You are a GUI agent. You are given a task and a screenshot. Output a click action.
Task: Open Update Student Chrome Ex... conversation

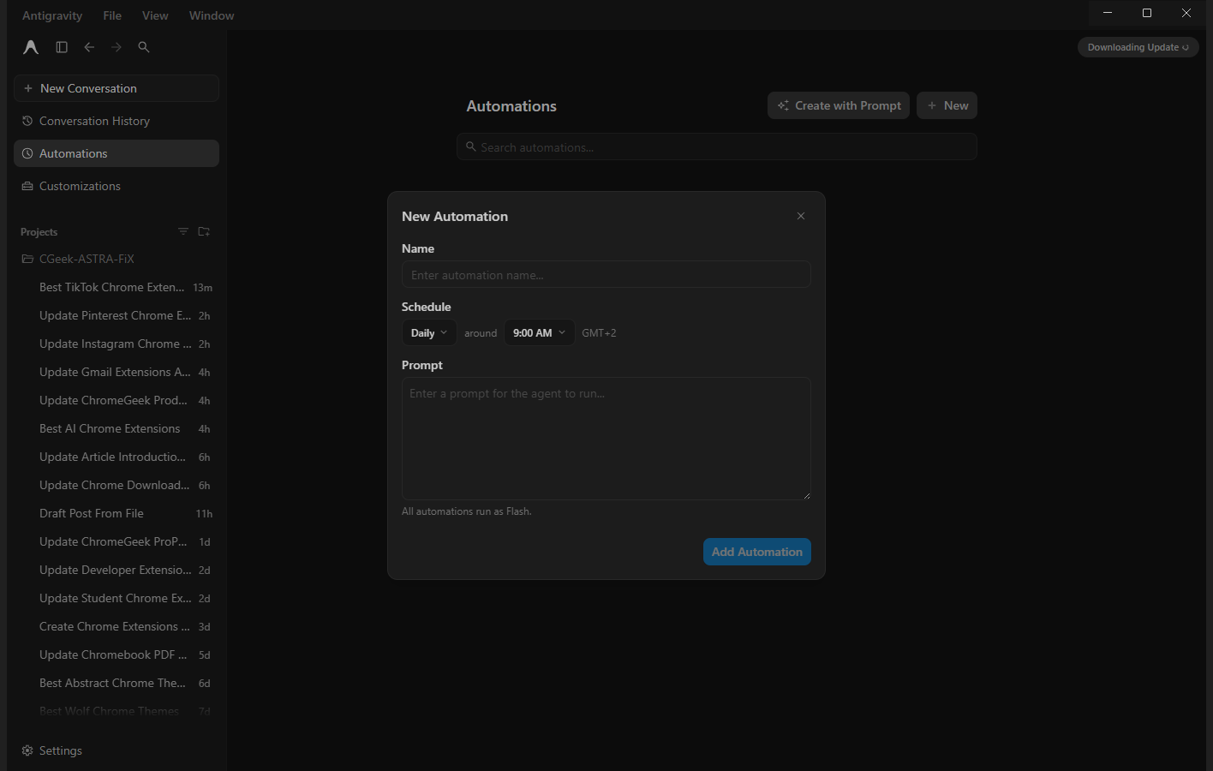(117, 598)
